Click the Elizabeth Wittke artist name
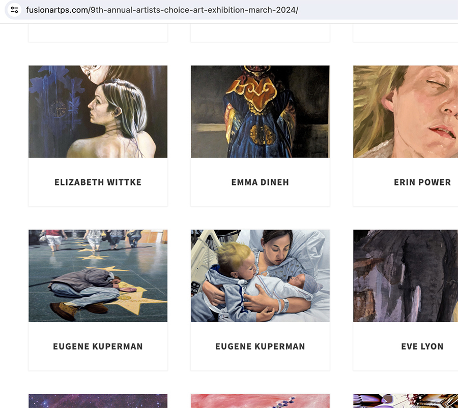 98,182
